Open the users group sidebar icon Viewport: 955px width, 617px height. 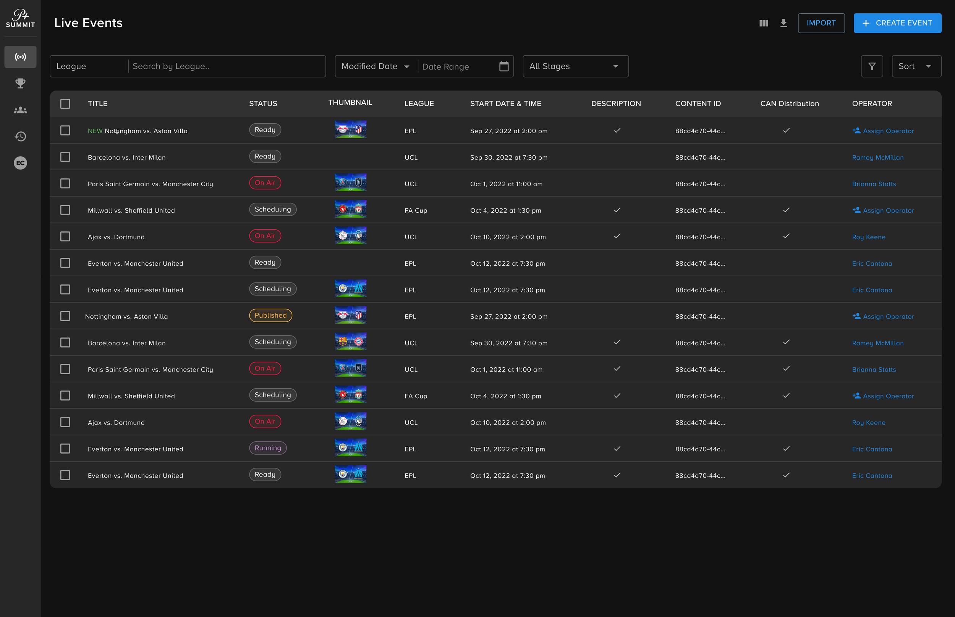pyautogui.click(x=20, y=110)
